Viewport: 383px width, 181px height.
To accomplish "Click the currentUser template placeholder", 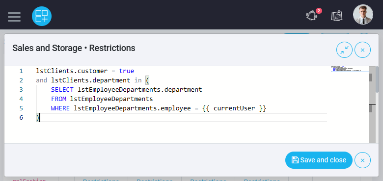I will (x=234, y=108).
